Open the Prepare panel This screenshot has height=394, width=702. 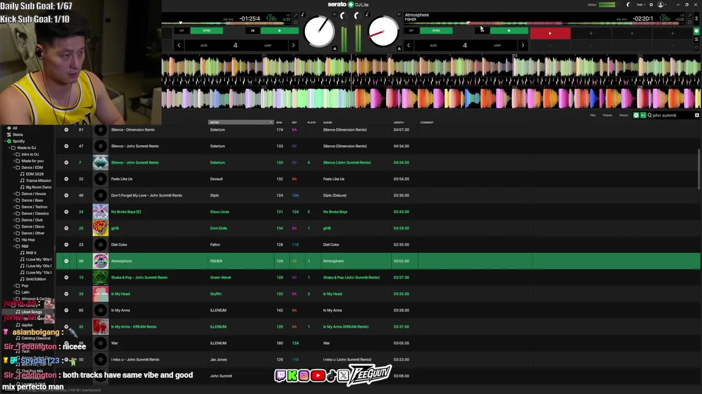click(x=608, y=115)
